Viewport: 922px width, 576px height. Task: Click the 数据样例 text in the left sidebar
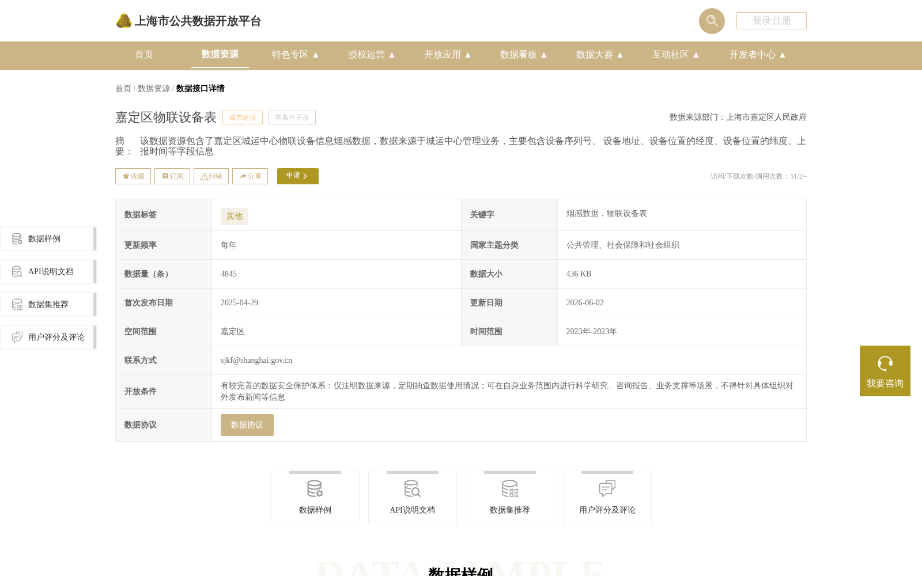44,239
